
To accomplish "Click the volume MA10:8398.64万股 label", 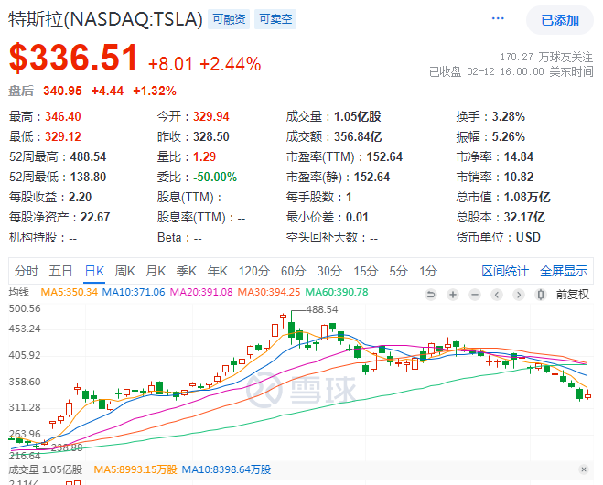I will 226,469.
